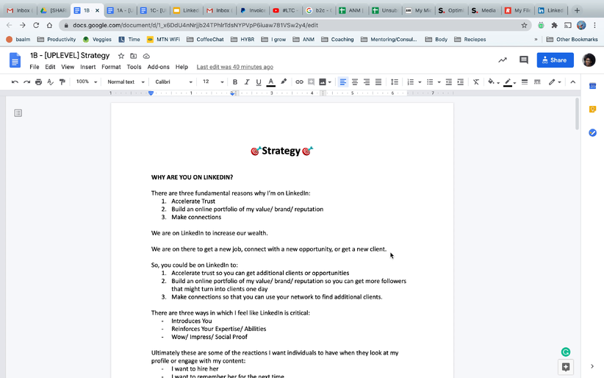Screen dimensions: 604x378
Task: Toggle Italic formatting
Action: (x=247, y=82)
